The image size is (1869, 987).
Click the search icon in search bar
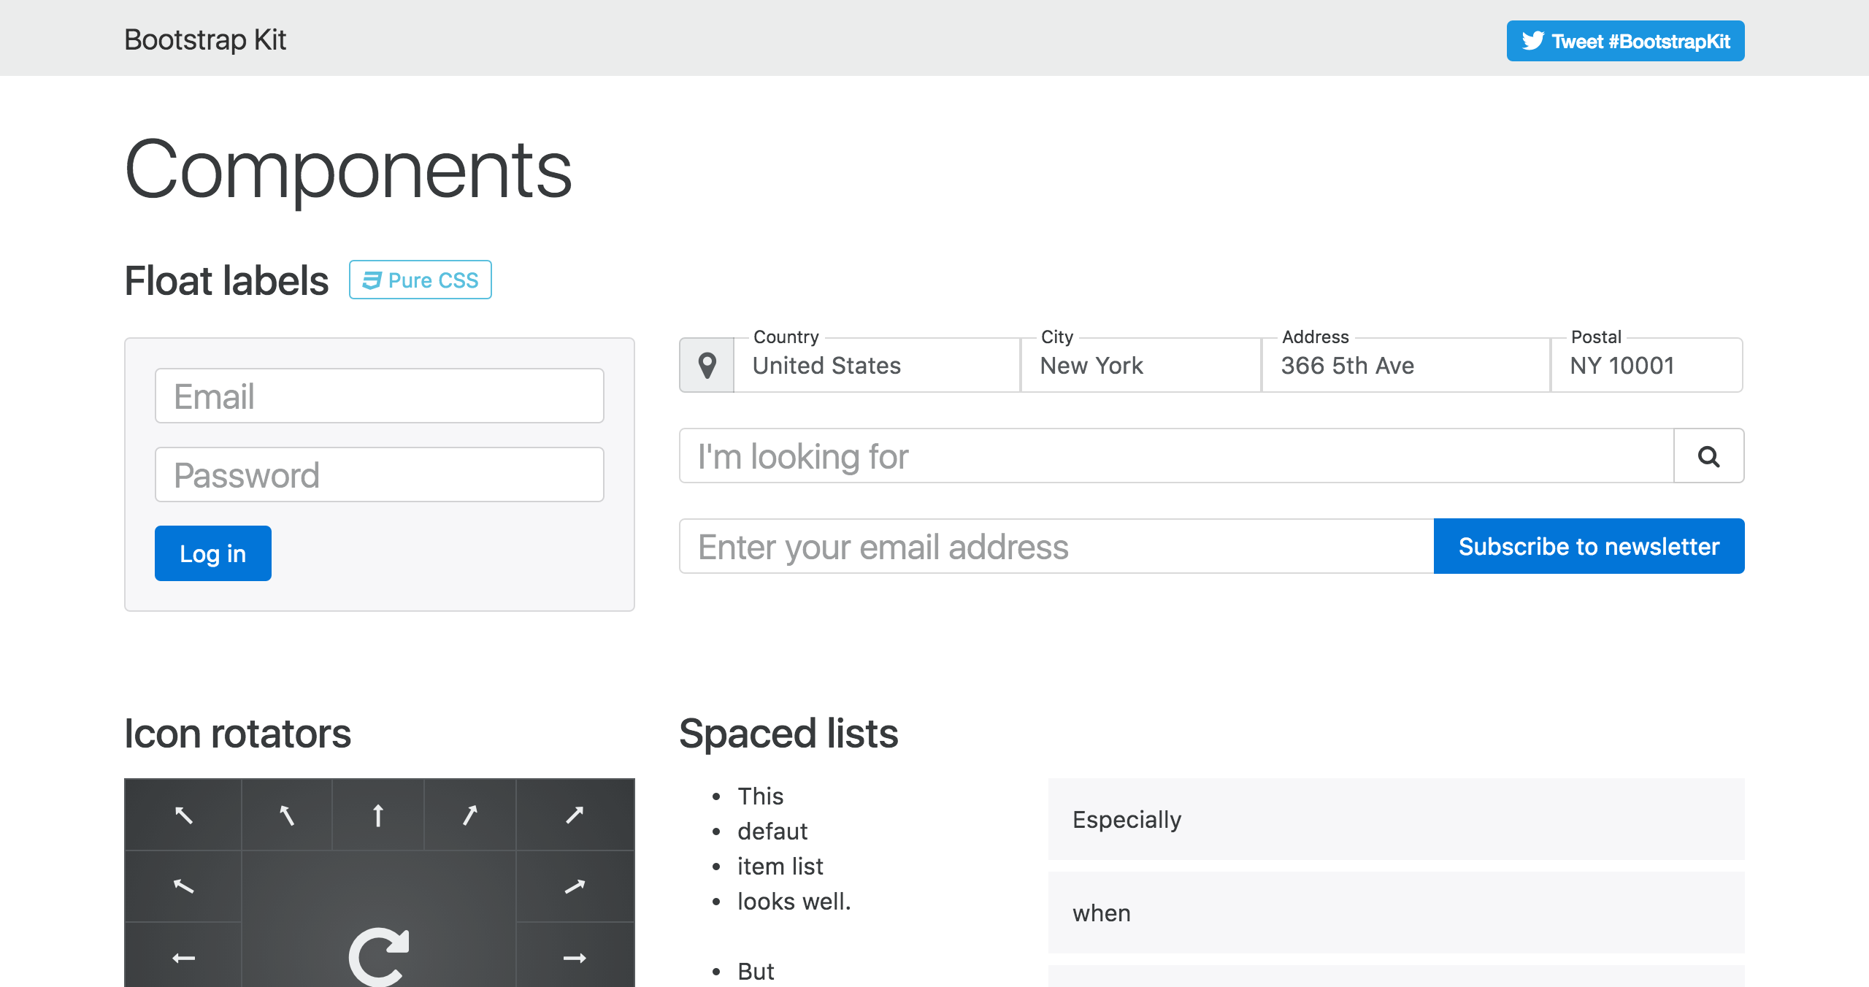[x=1710, y=456]
